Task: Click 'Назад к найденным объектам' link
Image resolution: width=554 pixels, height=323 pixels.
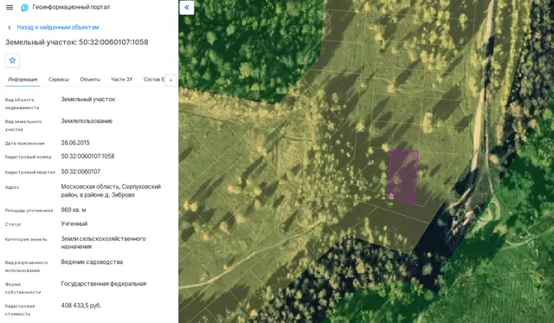Action: point(58,27)
